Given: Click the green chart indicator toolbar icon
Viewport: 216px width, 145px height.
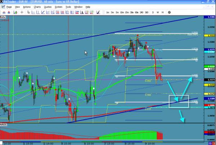Looking at the screenshot, I should [x=15, y=12].
